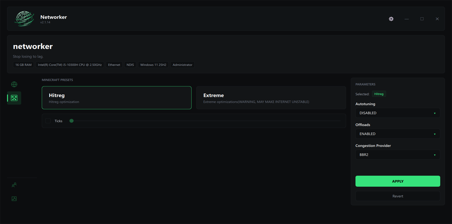Click the green APPLY button
The image size is (452, 224).
click(397, 181)
